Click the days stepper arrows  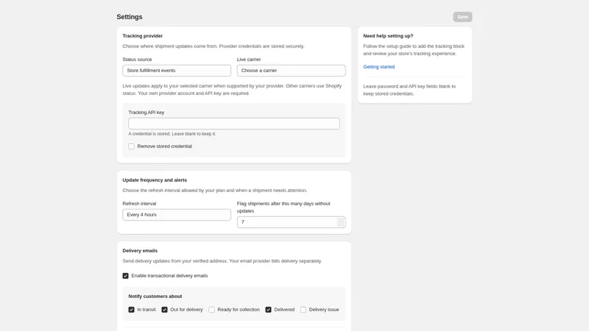[x=340, y=222]
